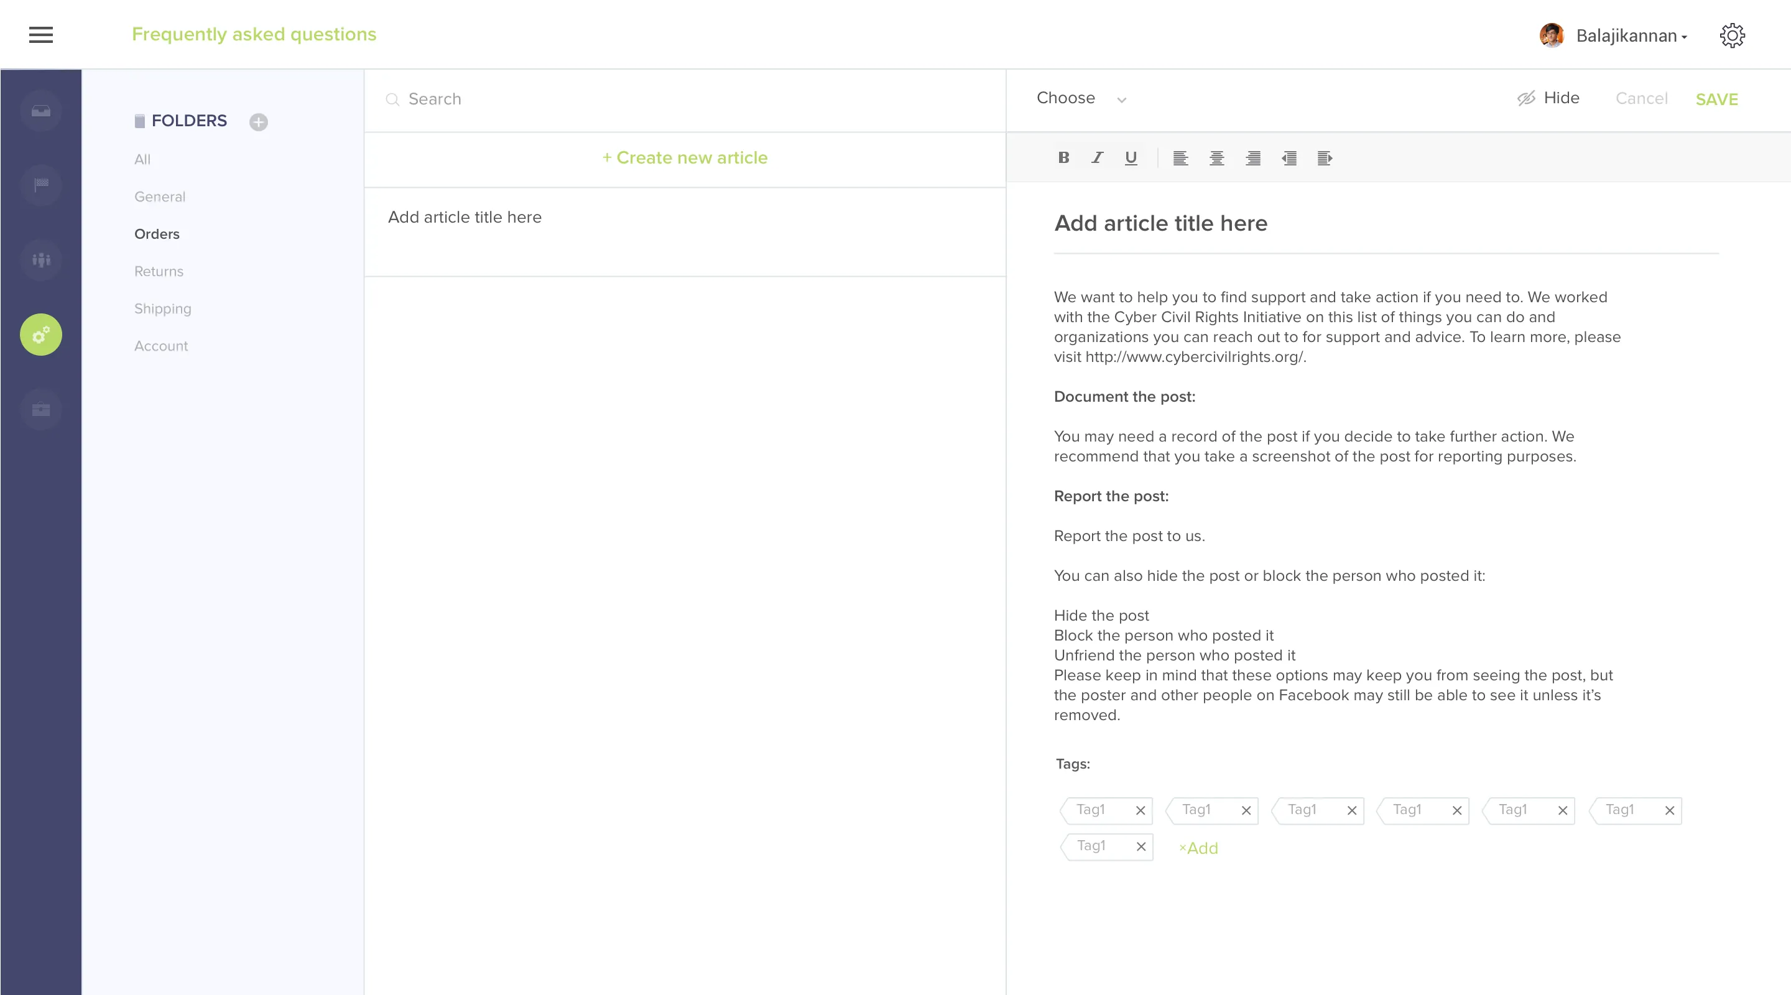This screenshot has height=995, width=1791.
Task: Click Create new article
Action: tap(685, 158)
